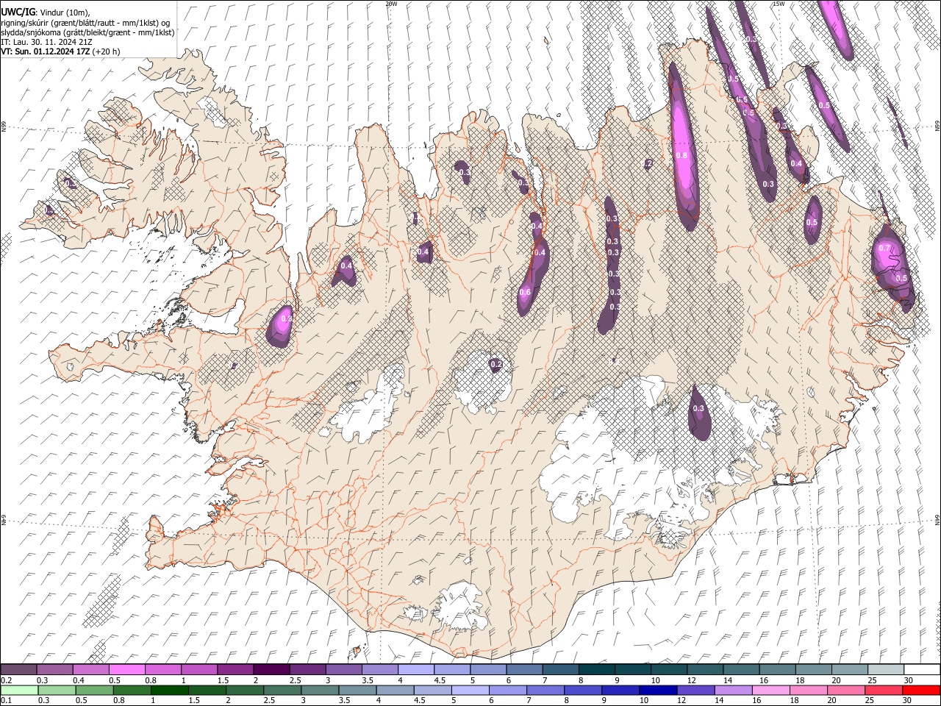
Task: Select the '0.1' label in the lower legend
Action: [x=7, y=700]
